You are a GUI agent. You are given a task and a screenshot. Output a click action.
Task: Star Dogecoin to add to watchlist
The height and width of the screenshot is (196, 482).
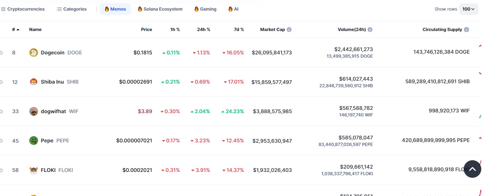(1, 53)
